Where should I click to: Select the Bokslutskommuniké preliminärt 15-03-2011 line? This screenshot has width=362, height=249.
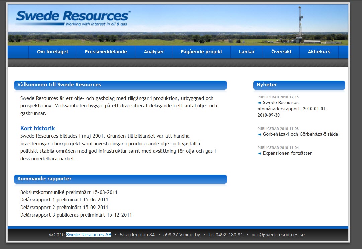(x=69, y=192)
